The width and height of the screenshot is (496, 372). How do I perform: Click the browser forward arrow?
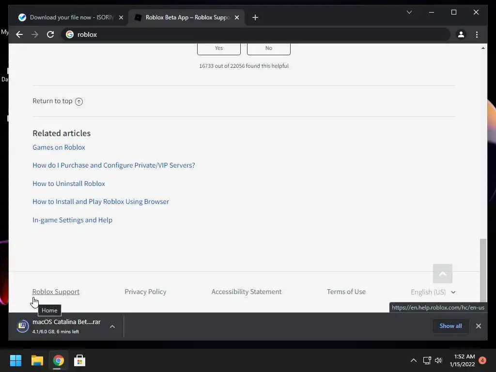tap(35, 34)
